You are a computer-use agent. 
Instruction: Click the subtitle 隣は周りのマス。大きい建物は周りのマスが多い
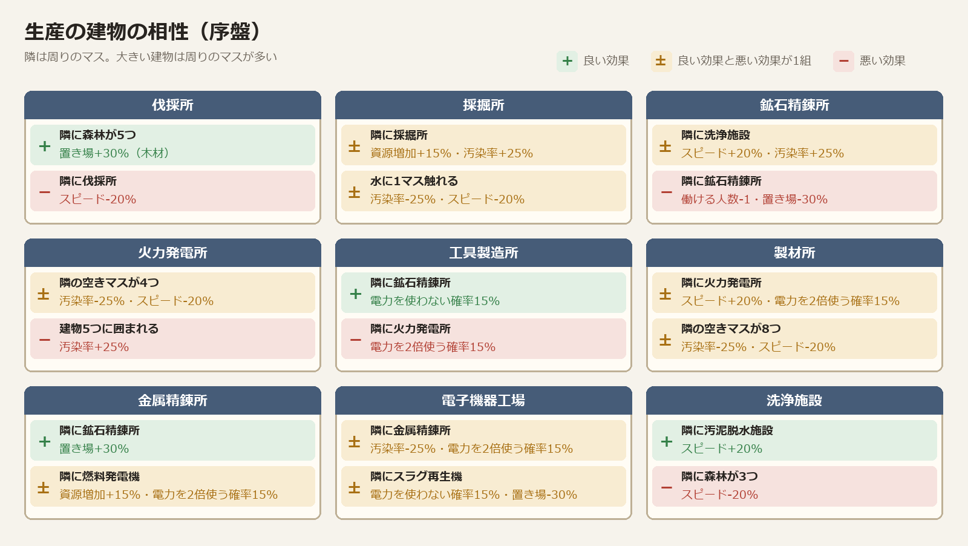[x=151, y=57]
